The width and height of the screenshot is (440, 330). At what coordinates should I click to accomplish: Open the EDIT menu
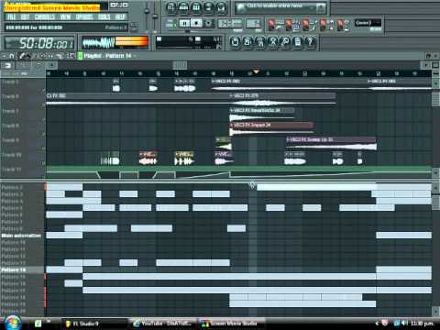26,16
